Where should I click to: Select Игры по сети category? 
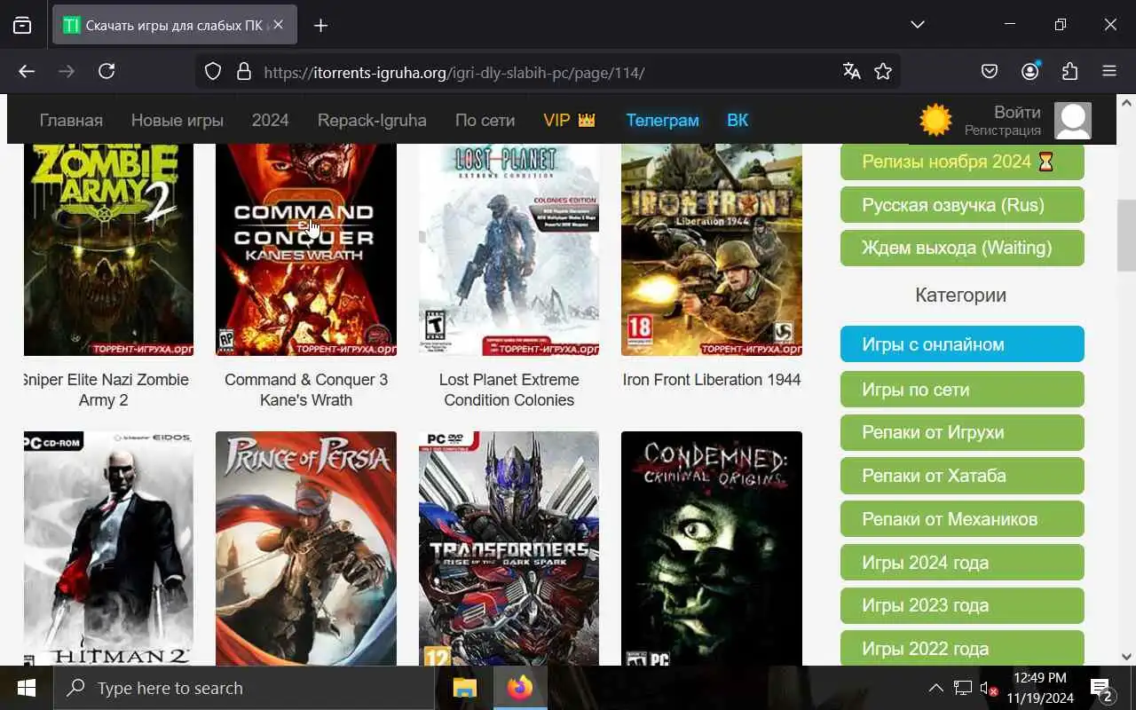[x=962, y=389]
